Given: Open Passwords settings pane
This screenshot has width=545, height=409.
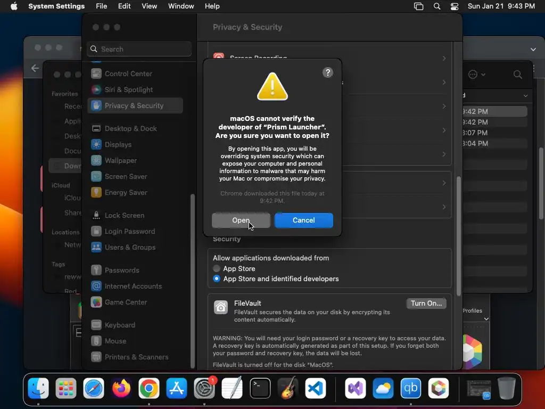Looking at the screenshot, I should tap(135, 270).
